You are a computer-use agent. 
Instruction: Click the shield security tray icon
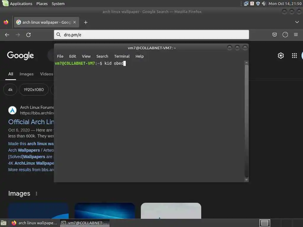tap(258, 4)
